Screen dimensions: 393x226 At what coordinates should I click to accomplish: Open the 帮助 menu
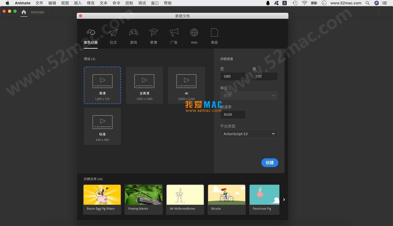pos(168,3)
